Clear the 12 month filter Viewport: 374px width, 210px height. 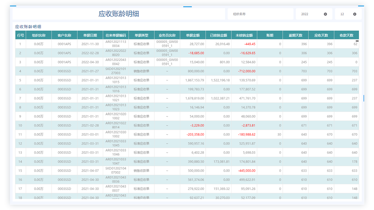[355, 14]
